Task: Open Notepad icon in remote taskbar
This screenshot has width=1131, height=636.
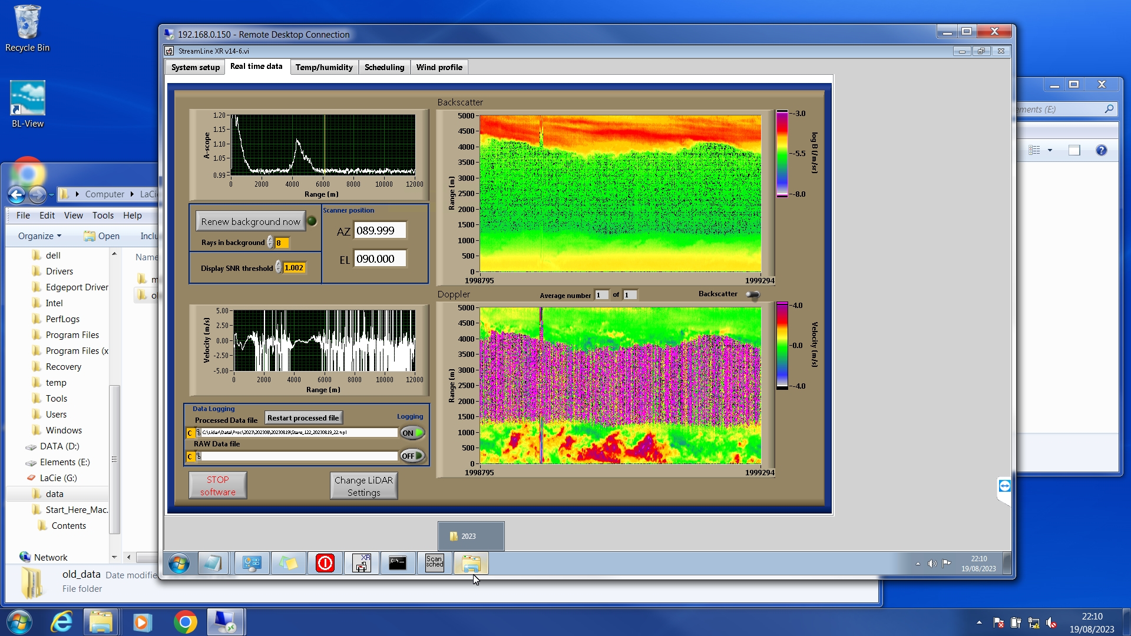Action: click(x=212, y=564)
